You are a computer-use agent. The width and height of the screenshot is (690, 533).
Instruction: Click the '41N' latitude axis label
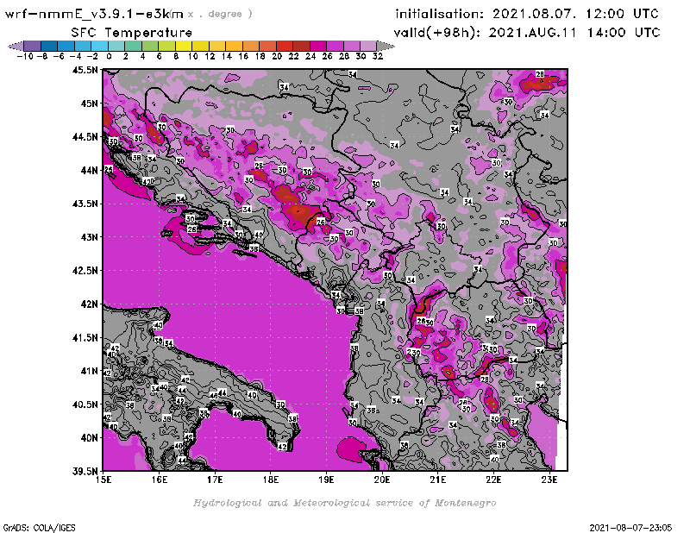pos(89,371)
